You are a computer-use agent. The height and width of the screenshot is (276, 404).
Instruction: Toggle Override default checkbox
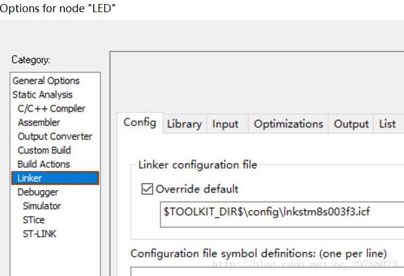point(147,189)
